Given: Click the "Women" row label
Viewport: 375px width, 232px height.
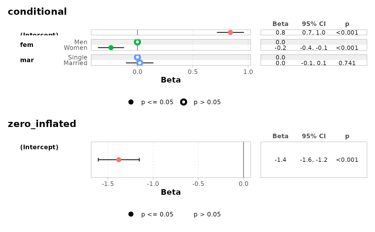Looking at the screenshot, I should click(76, 48).
